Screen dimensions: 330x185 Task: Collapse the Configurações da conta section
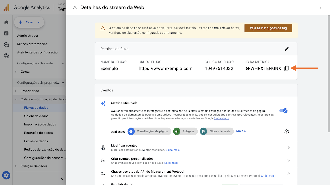[x=63, y=63]
